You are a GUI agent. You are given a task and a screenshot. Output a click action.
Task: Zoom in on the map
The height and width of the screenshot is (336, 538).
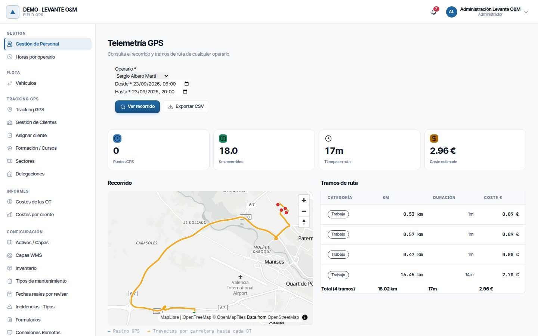tap(304, 200)
